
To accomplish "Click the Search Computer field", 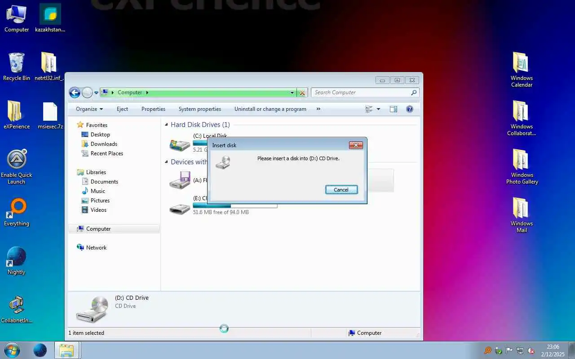I will [x=365, y=92].
